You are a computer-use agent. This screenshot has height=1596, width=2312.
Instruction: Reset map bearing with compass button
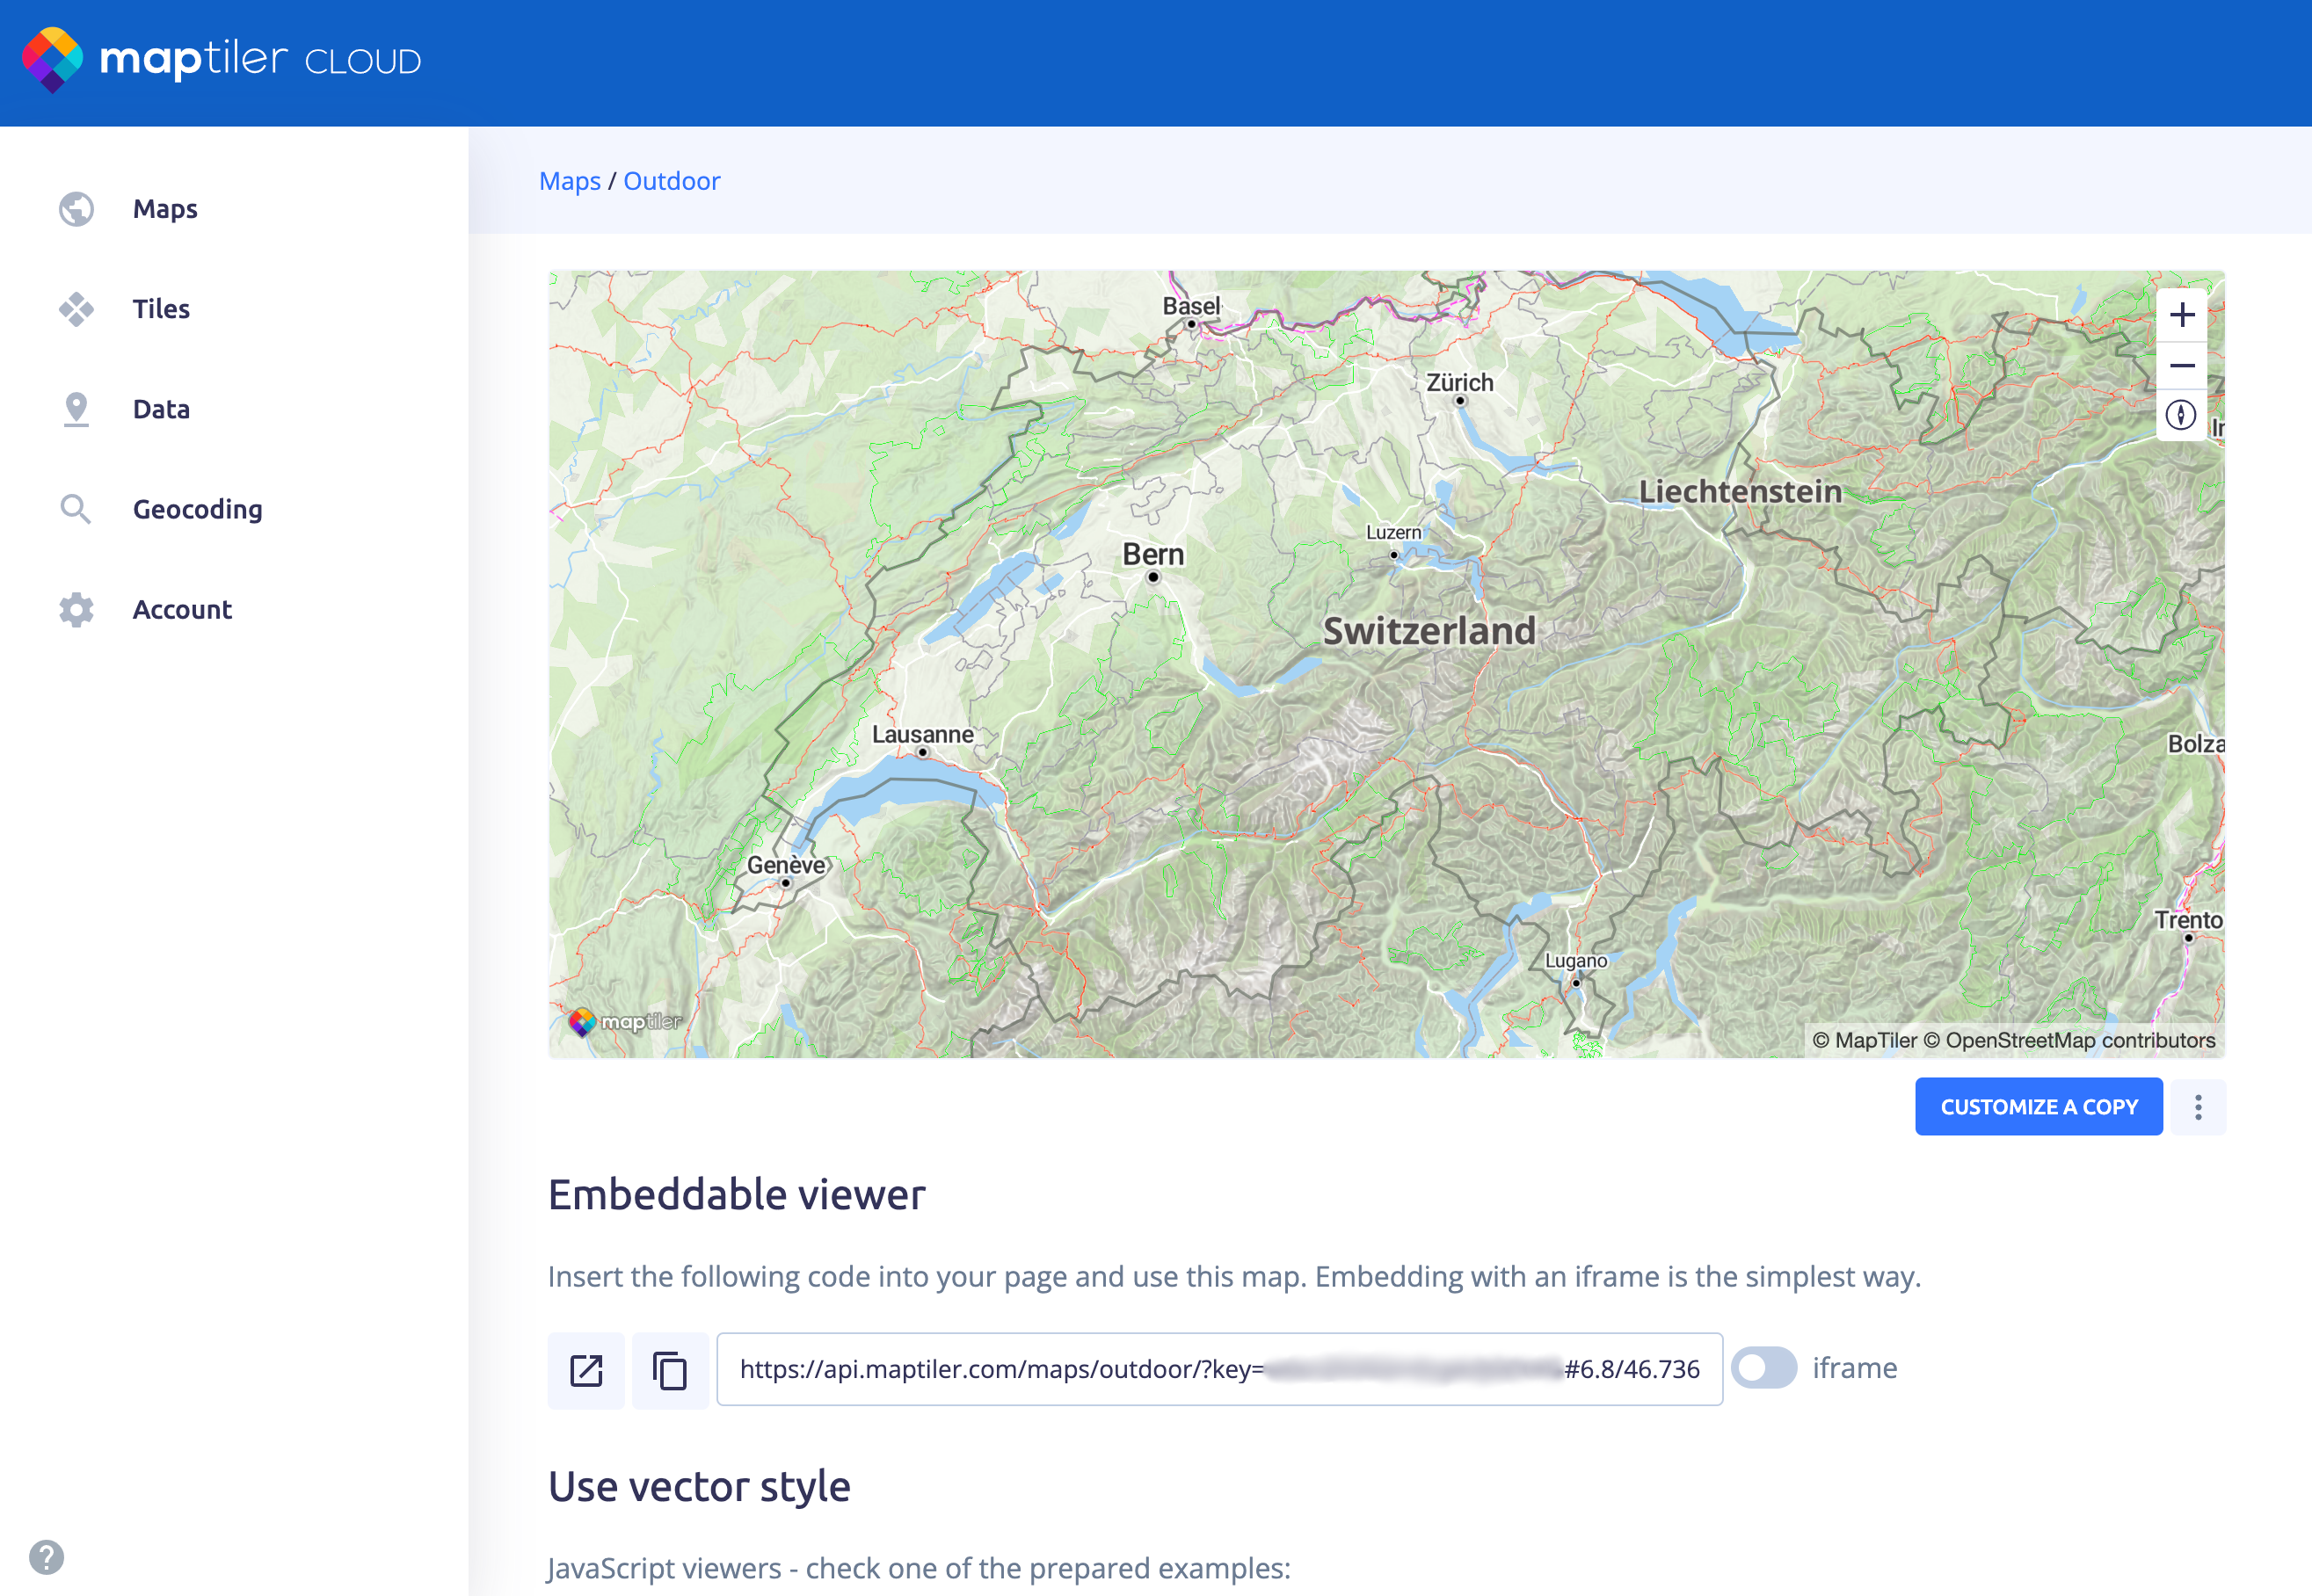pyautogui.click(x=2181, y=415)
